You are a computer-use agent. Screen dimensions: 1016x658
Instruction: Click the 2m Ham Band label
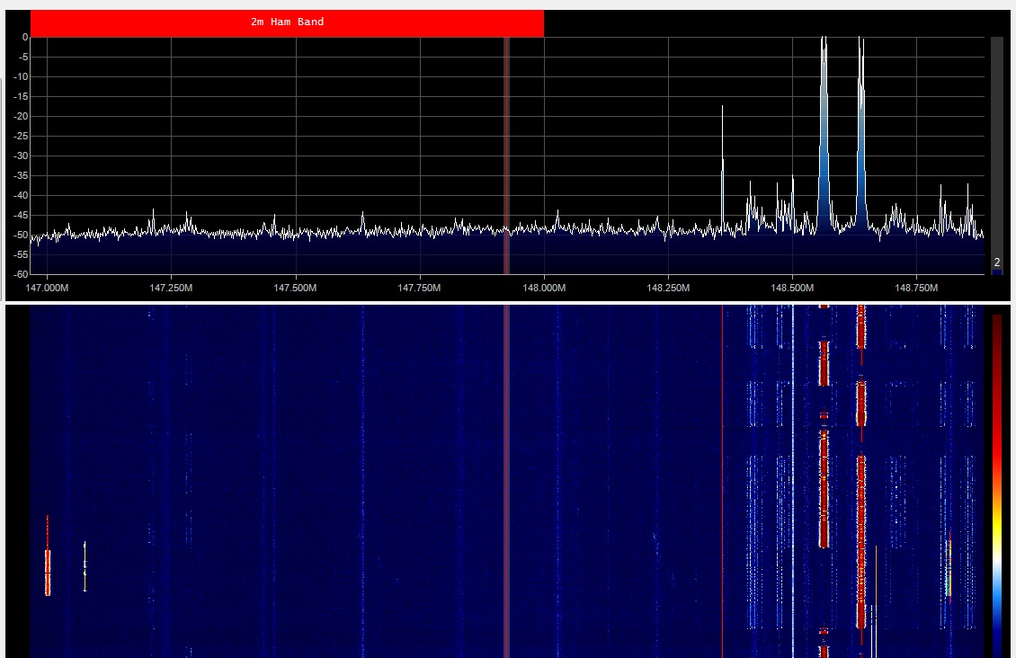(x=287, y=22)
